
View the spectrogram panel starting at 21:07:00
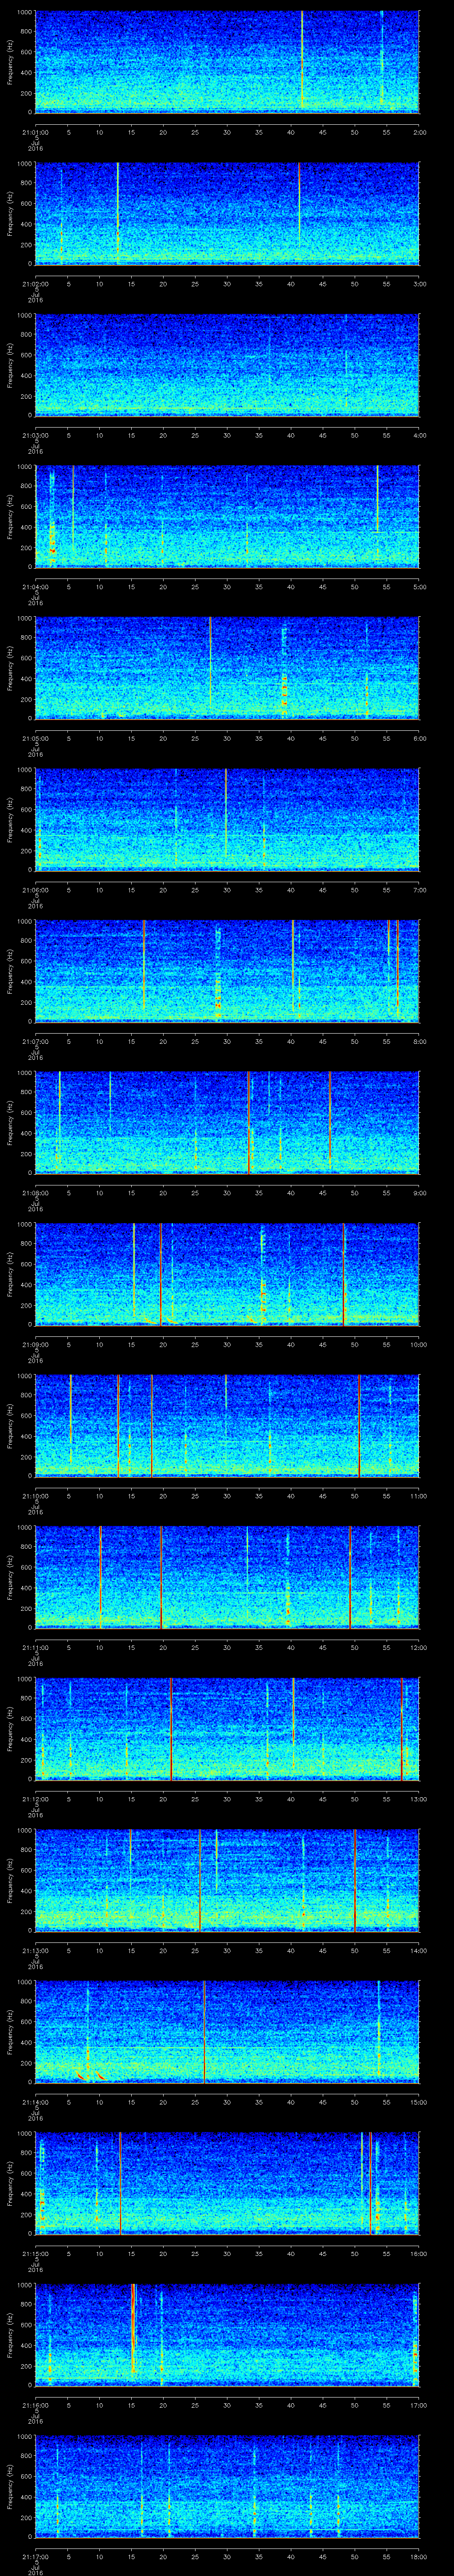[227, 971]
